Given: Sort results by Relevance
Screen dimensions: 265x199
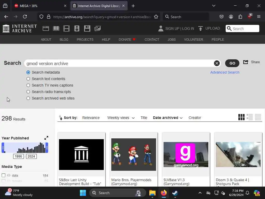Looking at the screenshot, I should (91, 118).
